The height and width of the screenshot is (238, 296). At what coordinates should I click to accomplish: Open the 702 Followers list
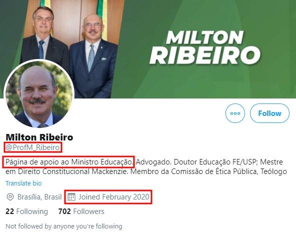pos(81,211)
